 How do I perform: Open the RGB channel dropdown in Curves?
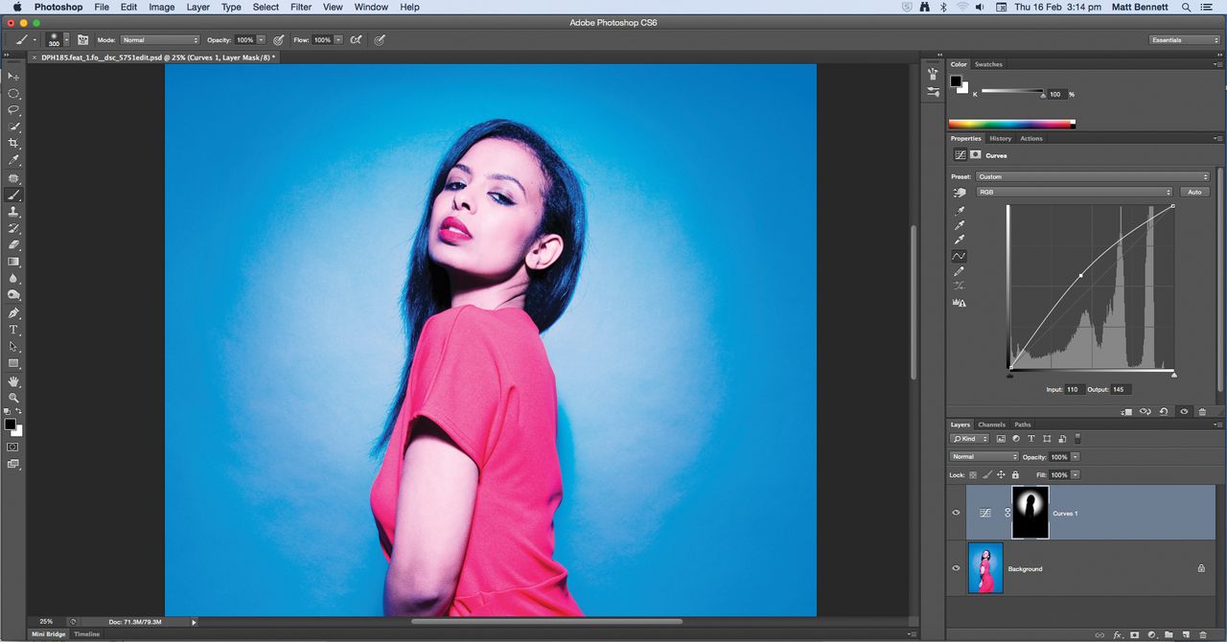coord(1074,192)
